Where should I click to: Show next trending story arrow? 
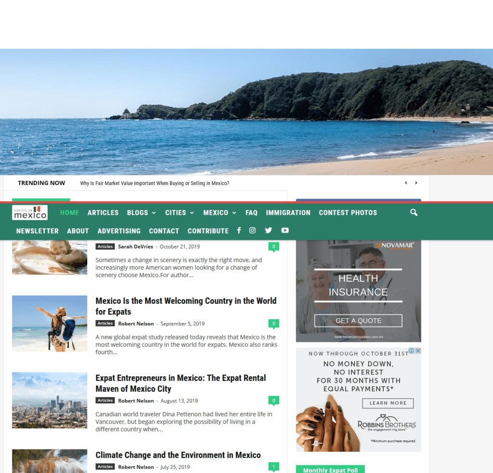click(416, 183)
